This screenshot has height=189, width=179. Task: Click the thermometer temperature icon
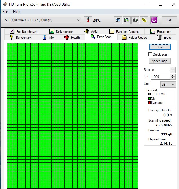88,20
